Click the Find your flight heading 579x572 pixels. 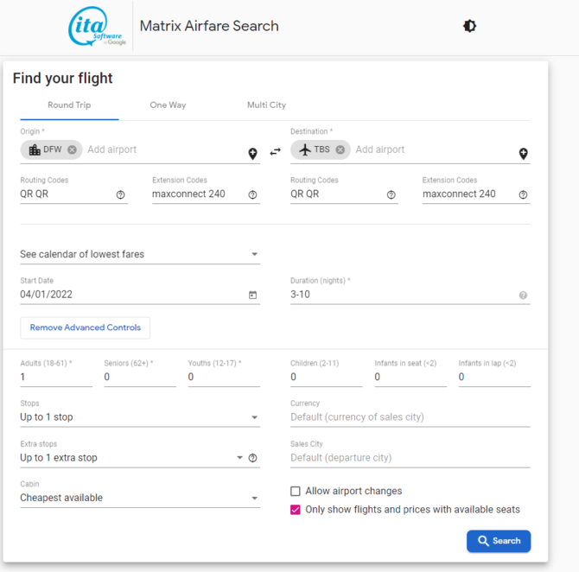pyautogui.click(x=63, y=79)
